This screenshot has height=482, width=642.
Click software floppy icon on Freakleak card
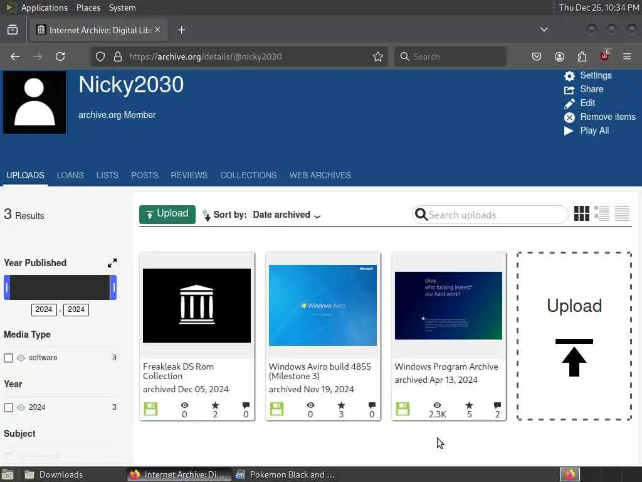click(150, 409)
